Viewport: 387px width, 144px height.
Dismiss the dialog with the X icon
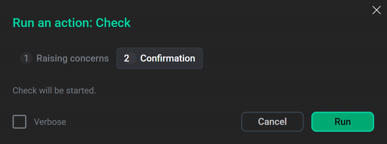(376, 10)
